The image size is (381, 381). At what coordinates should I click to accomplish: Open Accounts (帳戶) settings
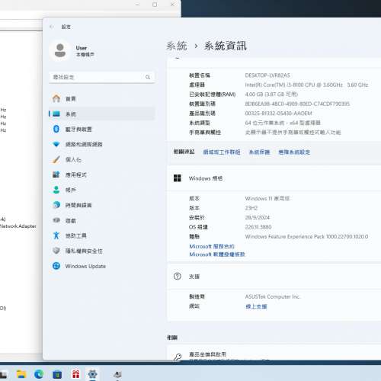tap(101, 190)
